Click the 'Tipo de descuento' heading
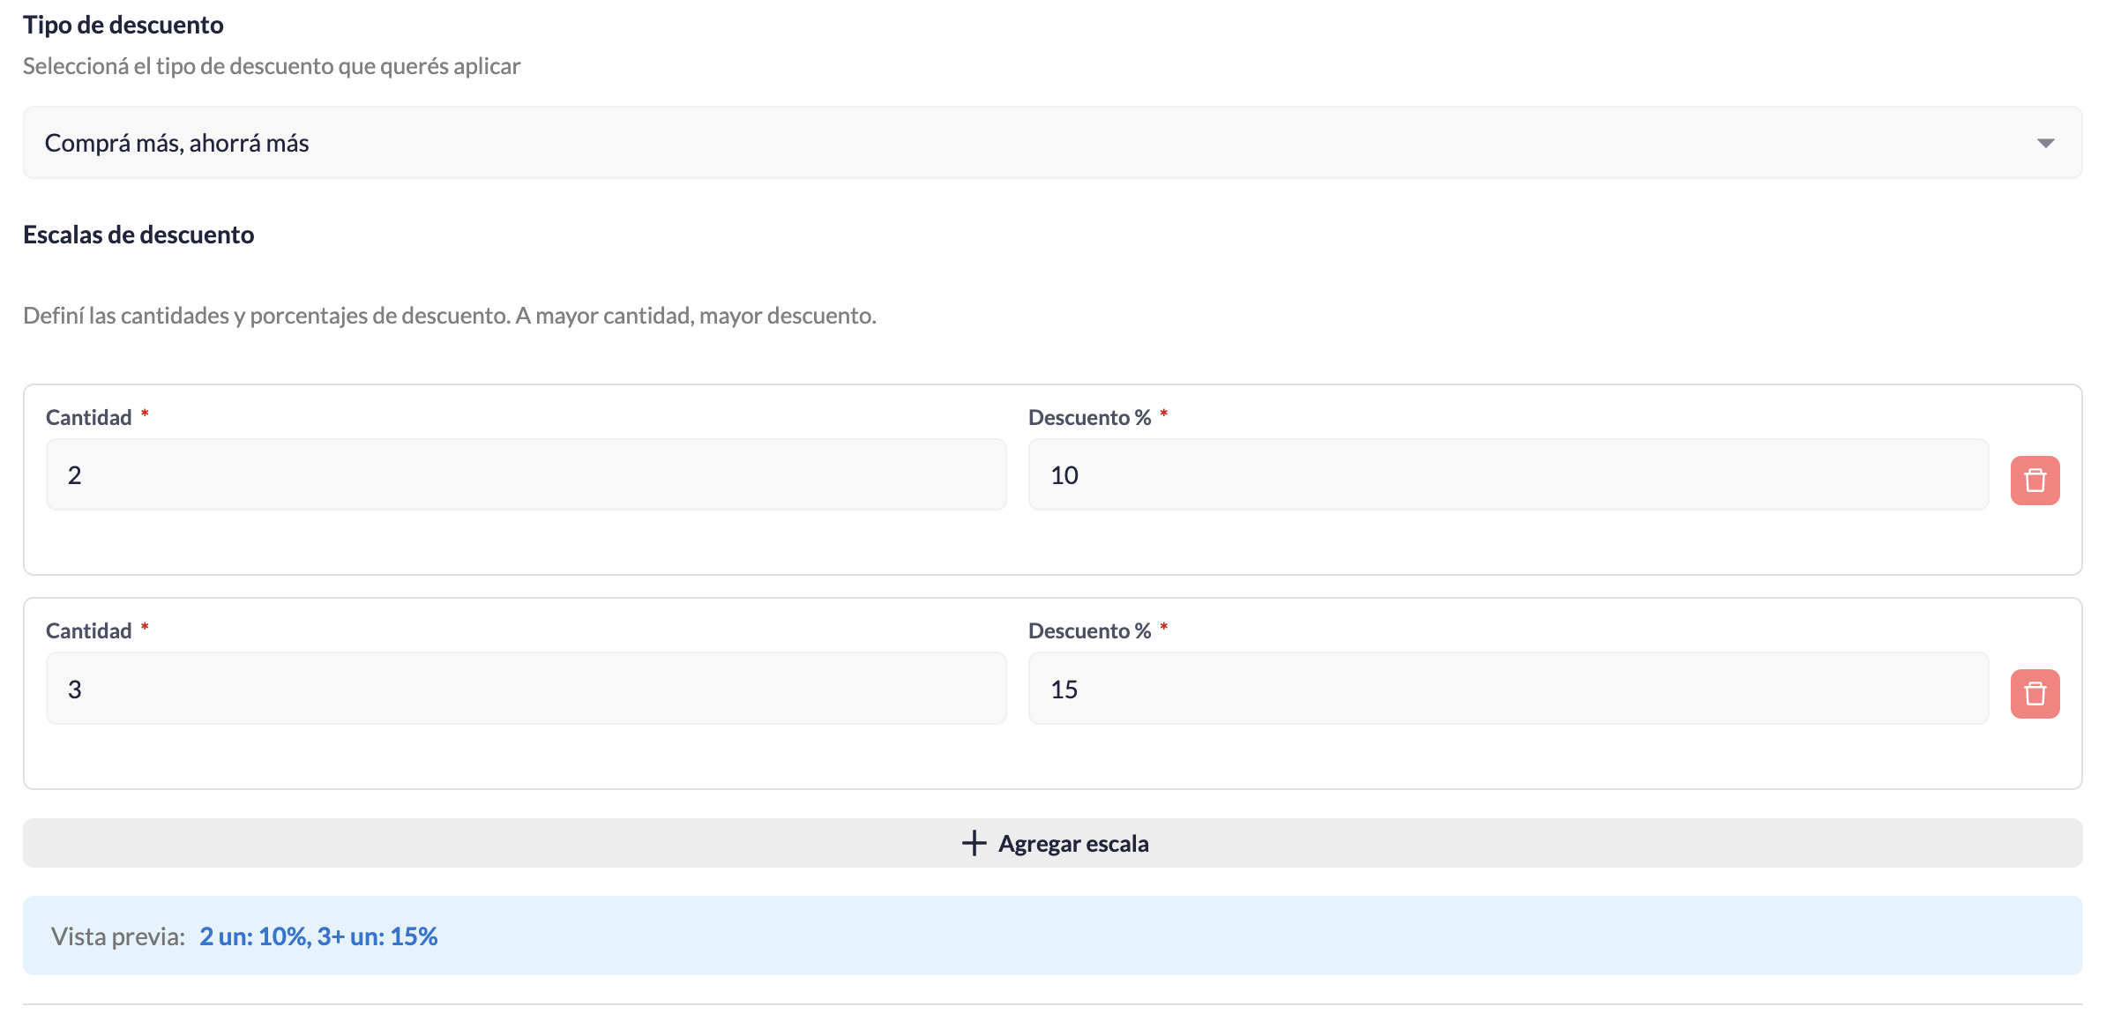Viewport: 2106px width, 1014px height. (x=123, y=25)
